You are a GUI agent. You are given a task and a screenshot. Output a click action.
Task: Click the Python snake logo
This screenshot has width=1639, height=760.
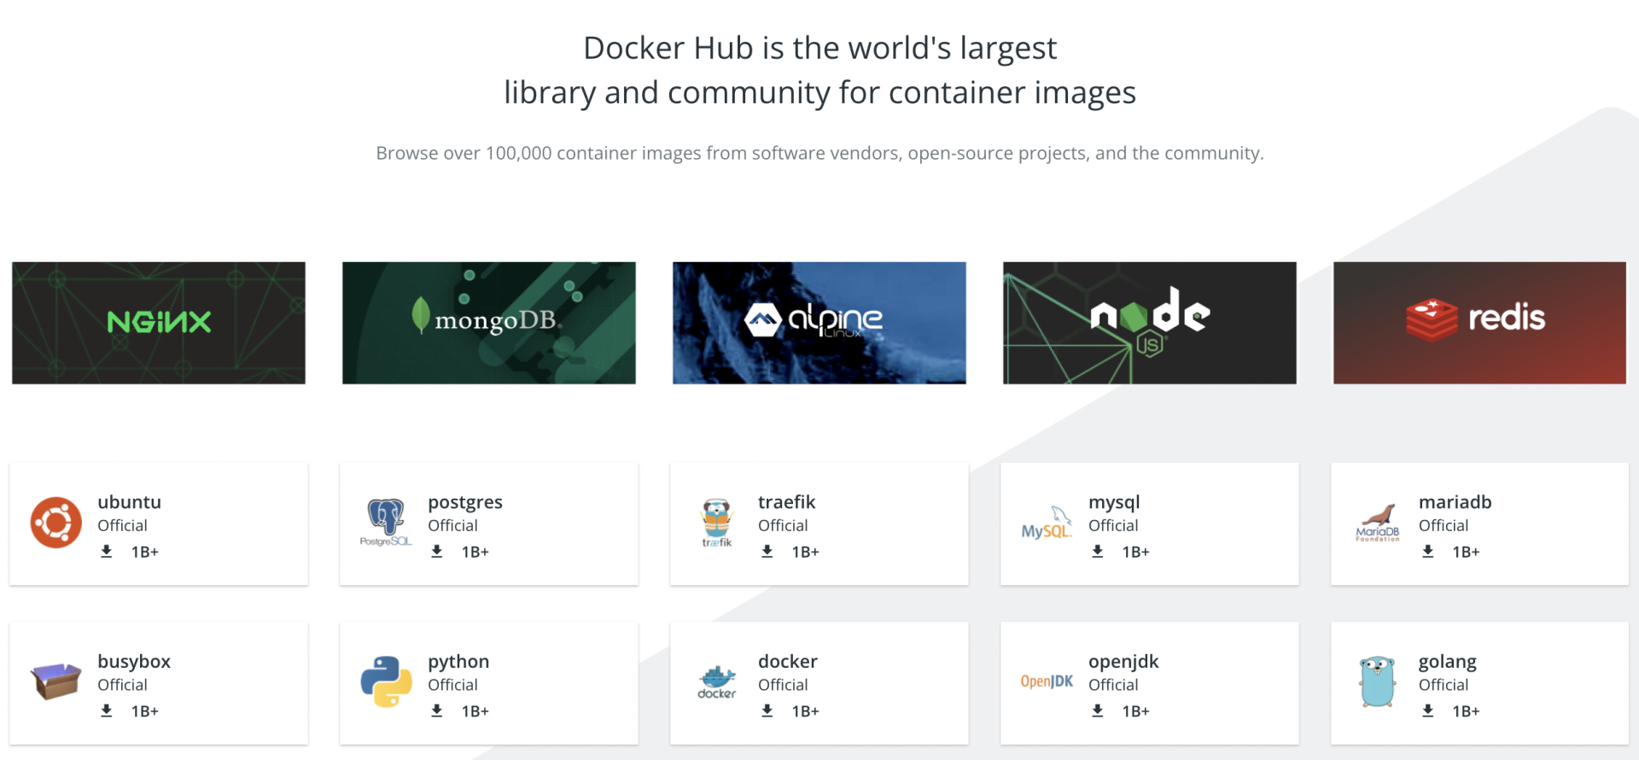click(386, 681)
